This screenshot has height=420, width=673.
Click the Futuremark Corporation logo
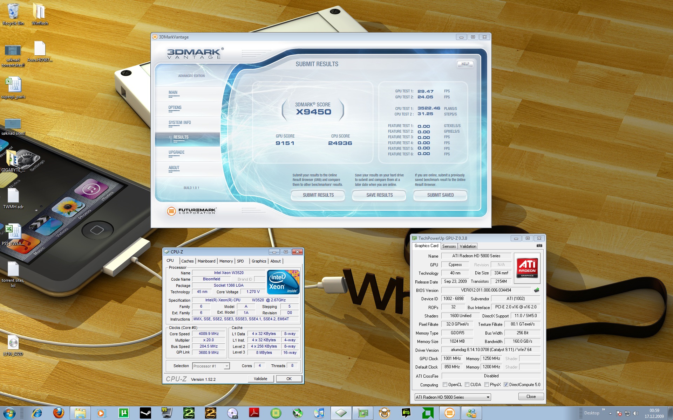click(191, 211)
